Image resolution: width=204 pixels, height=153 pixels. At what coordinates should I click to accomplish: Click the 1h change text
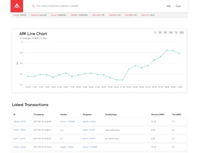point(33,38)
